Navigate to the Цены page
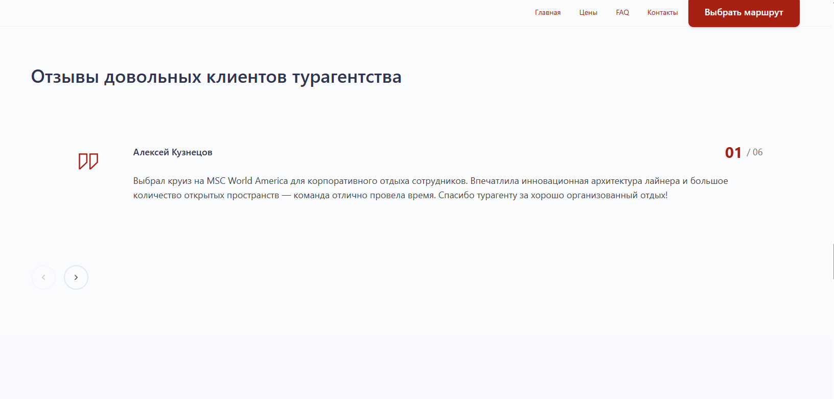Screen dimensions: 834x399 pyautogui.click(x=588, y=13)
